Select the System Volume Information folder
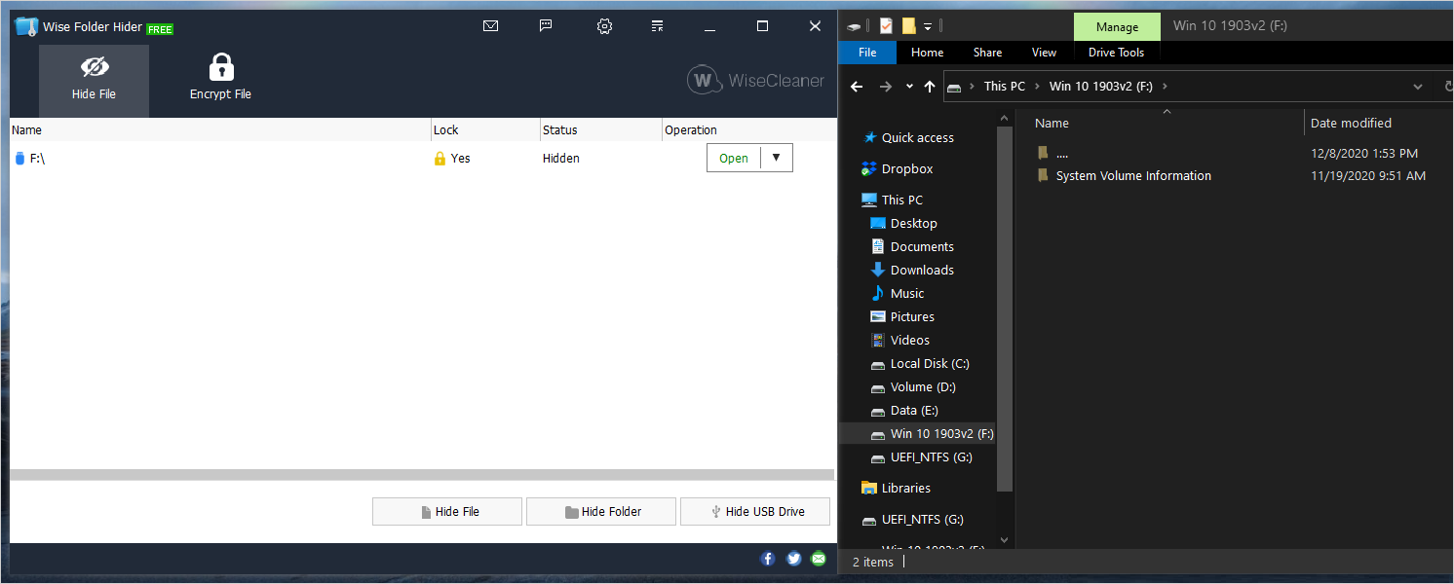The width and height of the screenshot is (1454, 584). 1133,175
